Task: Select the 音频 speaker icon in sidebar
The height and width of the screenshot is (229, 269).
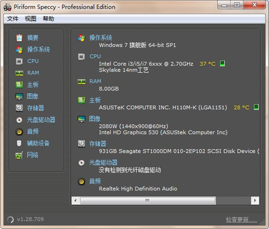Action: click(19, 132)
